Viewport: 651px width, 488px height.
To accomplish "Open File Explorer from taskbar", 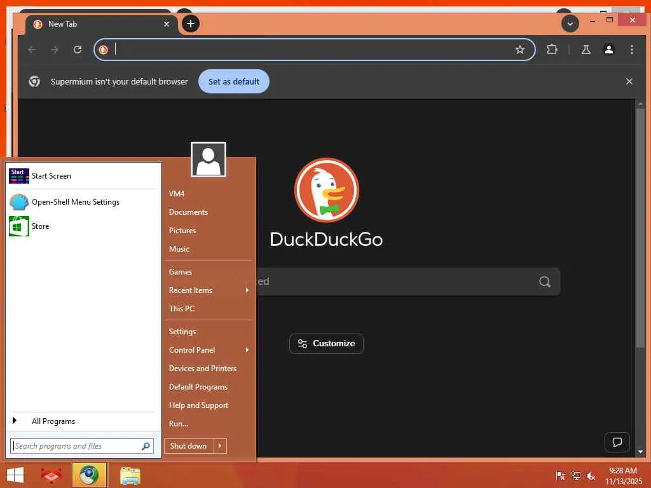I will click(x=130, y=475).
